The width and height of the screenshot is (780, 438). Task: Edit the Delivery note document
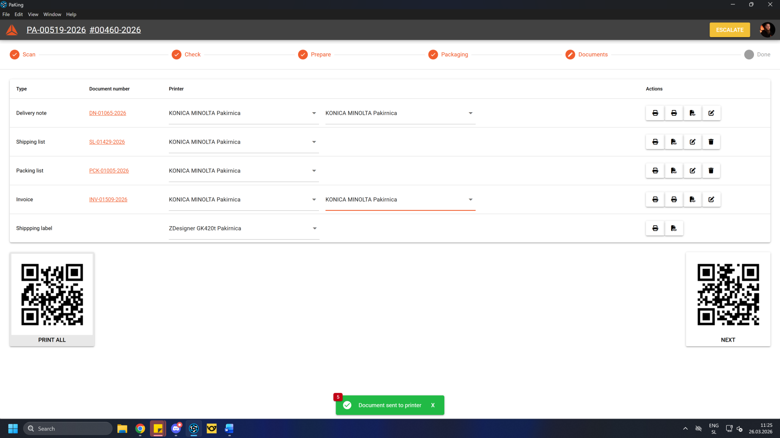711,113
